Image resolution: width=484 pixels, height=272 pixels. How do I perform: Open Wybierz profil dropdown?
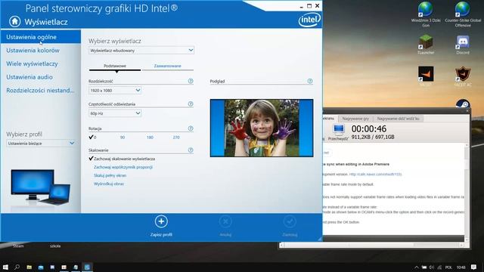(41, 144)
